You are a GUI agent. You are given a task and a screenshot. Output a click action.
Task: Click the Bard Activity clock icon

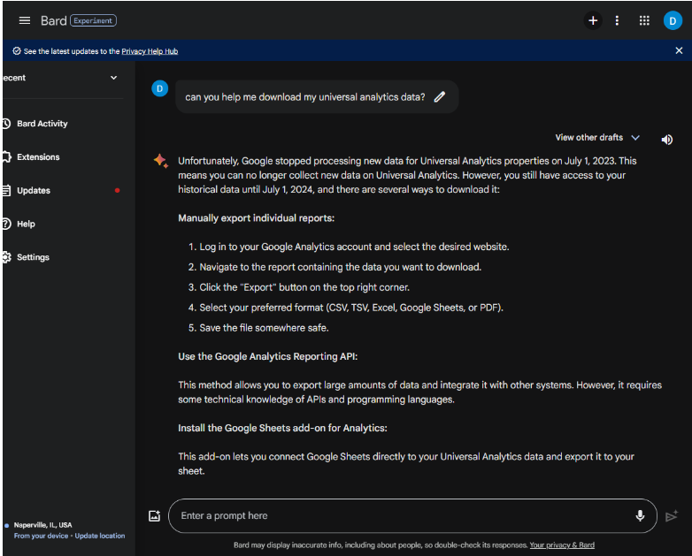point(6,124)
